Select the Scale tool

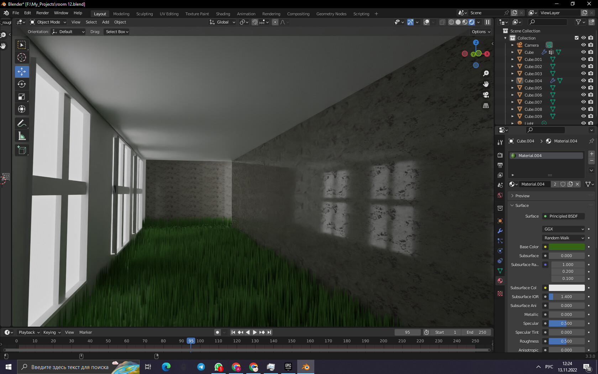click(x=22, y=97)
